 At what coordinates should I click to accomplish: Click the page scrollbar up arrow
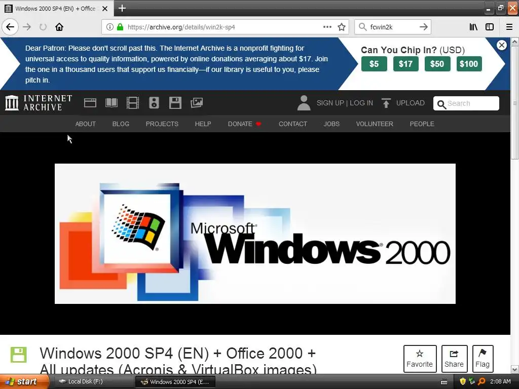515,42
